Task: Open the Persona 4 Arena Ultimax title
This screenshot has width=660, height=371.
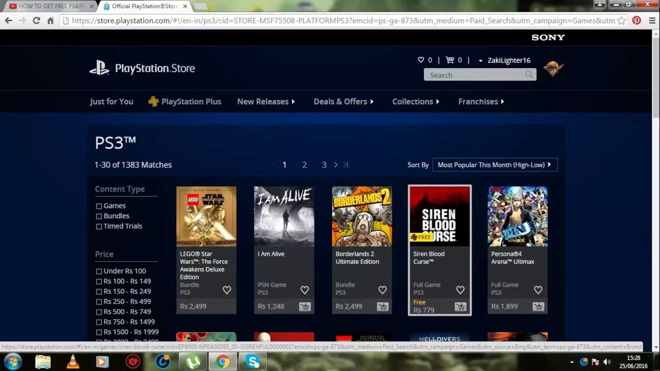Action: (513, 258)
